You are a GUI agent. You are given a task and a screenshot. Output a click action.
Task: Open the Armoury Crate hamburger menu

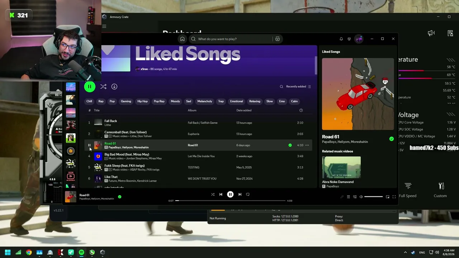point(104,26)
